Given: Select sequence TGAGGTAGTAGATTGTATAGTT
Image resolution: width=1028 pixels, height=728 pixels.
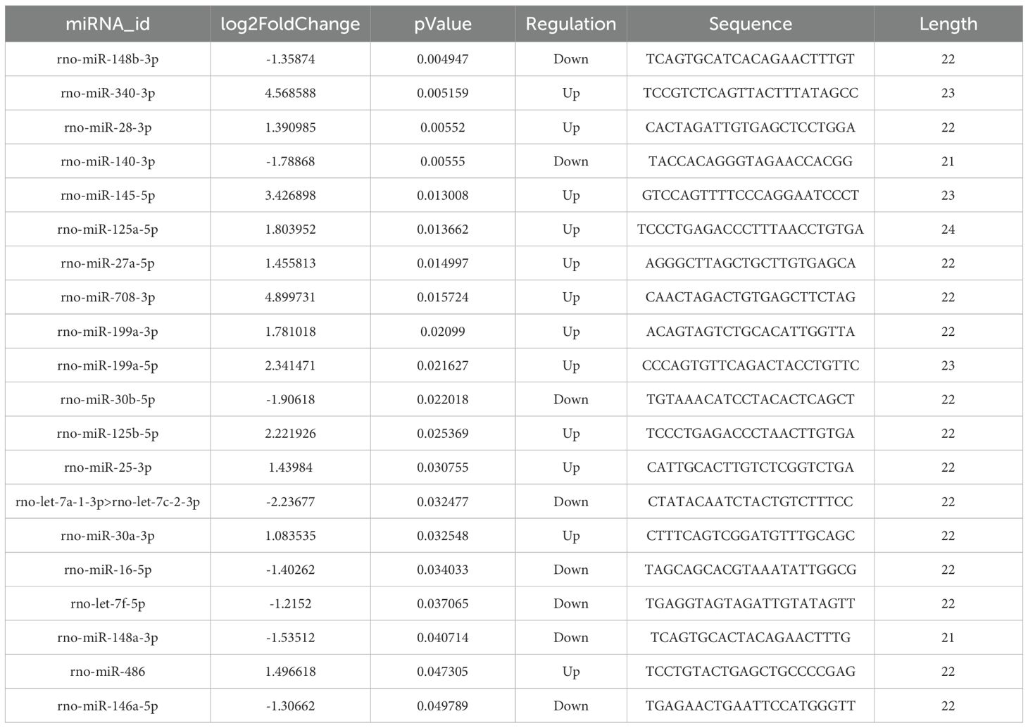Looking at the screenshot, I should (750, 603).
